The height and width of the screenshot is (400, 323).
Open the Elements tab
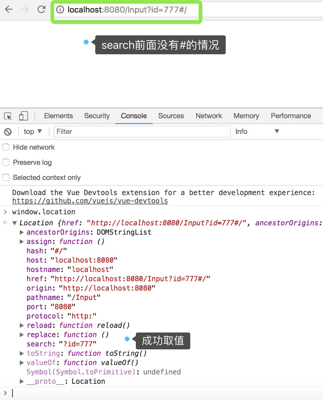[58, 116]
